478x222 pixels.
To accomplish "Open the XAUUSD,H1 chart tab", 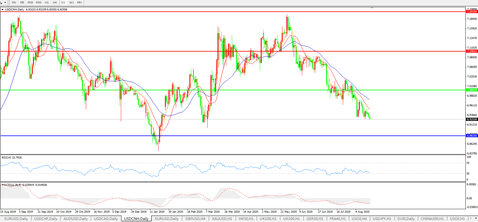I will (222, 219).
